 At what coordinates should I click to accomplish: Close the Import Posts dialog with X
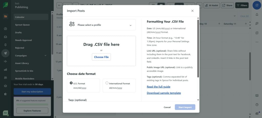192,11
